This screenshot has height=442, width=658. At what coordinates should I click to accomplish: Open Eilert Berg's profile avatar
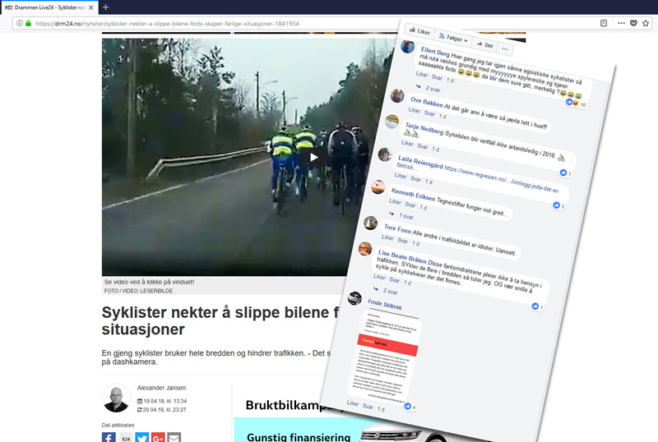[407, 46]
